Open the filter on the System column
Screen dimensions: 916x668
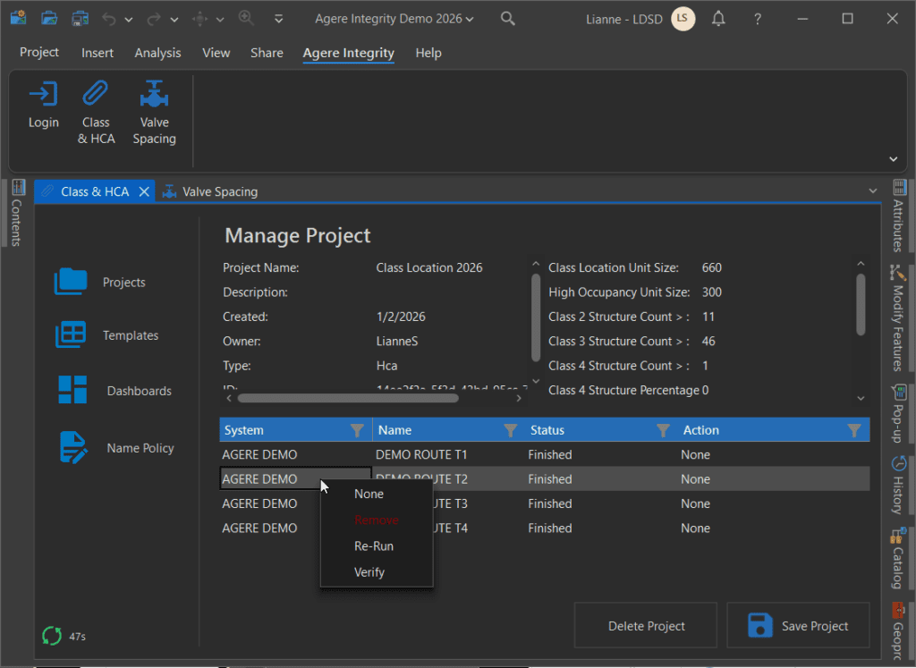pos(357,430)
